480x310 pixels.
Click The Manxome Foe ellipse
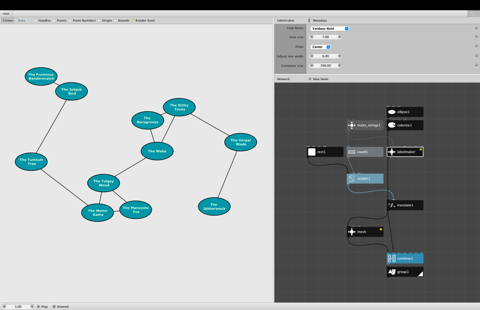[x=136, y=210]
